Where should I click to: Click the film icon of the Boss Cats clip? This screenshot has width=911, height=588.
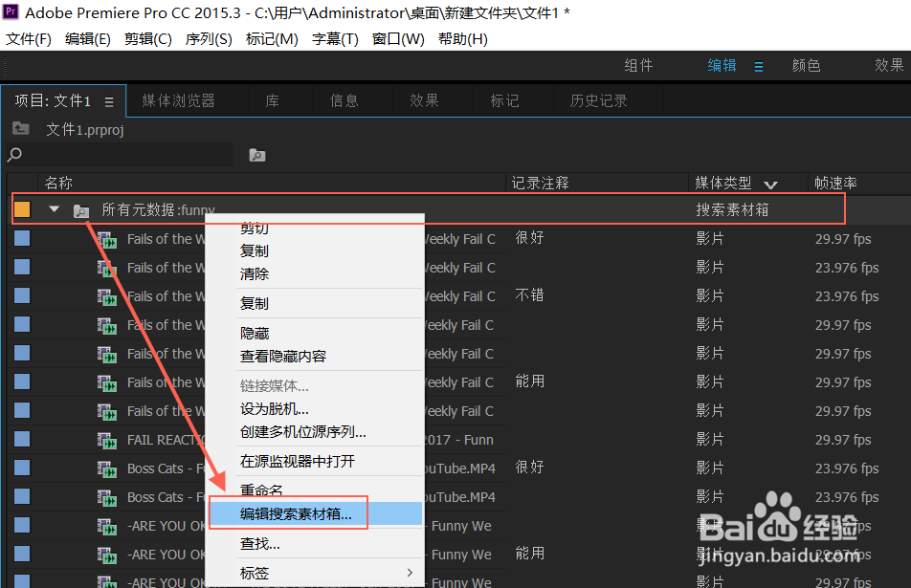(105, 468)
